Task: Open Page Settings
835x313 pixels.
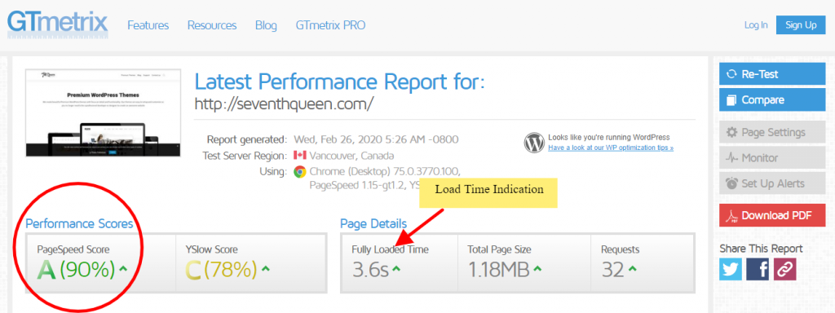Action: (x=772, y=132)
